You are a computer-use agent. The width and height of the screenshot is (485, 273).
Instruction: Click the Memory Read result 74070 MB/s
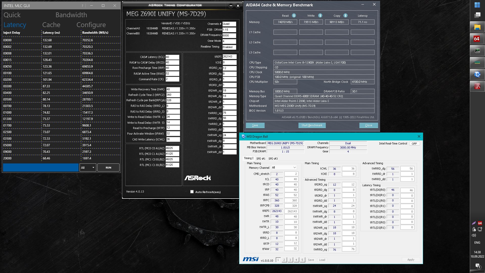pyautogui.click(x=285, y=22)
